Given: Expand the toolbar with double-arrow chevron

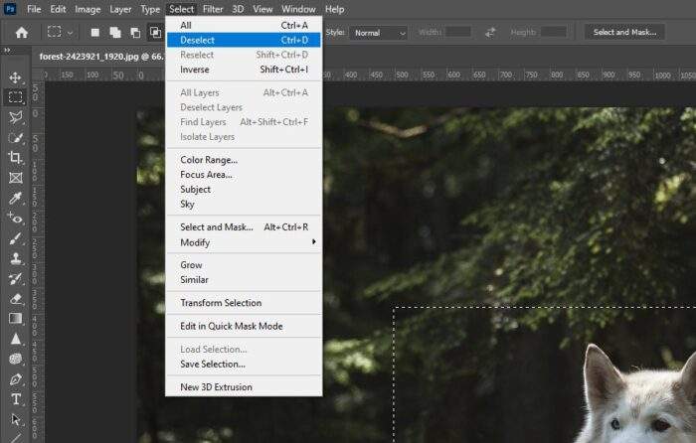Looking at the screenshot, I should 7,51.
